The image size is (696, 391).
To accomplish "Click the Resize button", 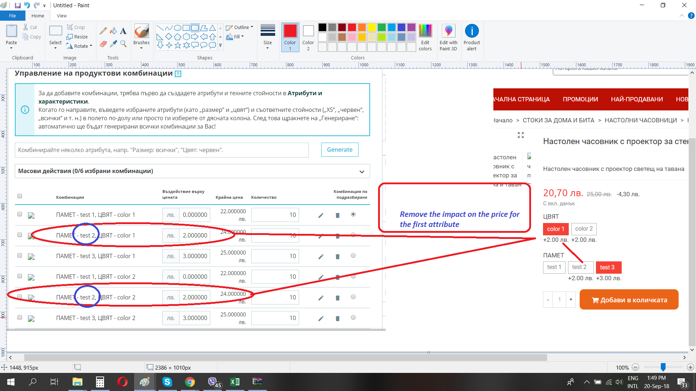I will coord(77,37).
